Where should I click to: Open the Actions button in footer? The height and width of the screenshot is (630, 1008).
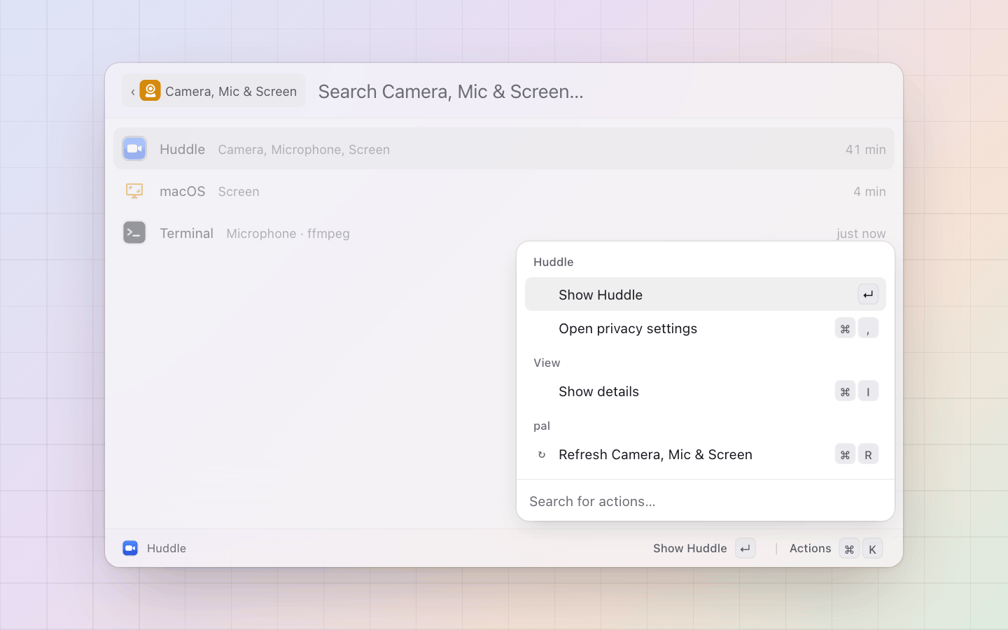point(835,549)
